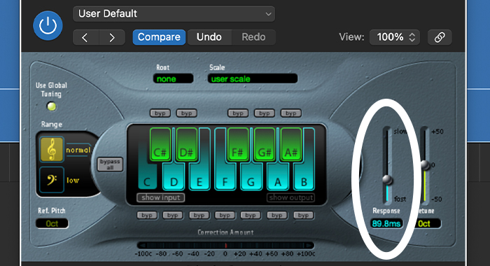Open the Scale user scale menu
Viewport: 490px width, 266px height.
(253, 79)
